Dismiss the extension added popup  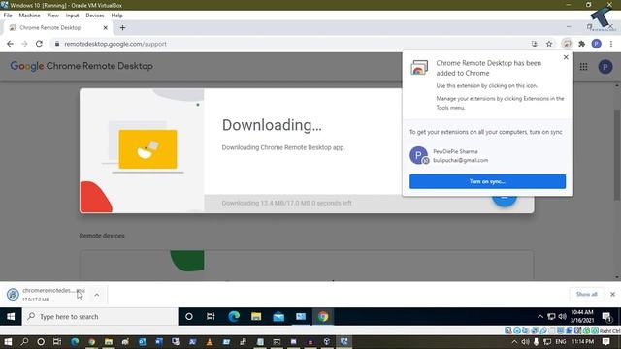coord(566,57)
